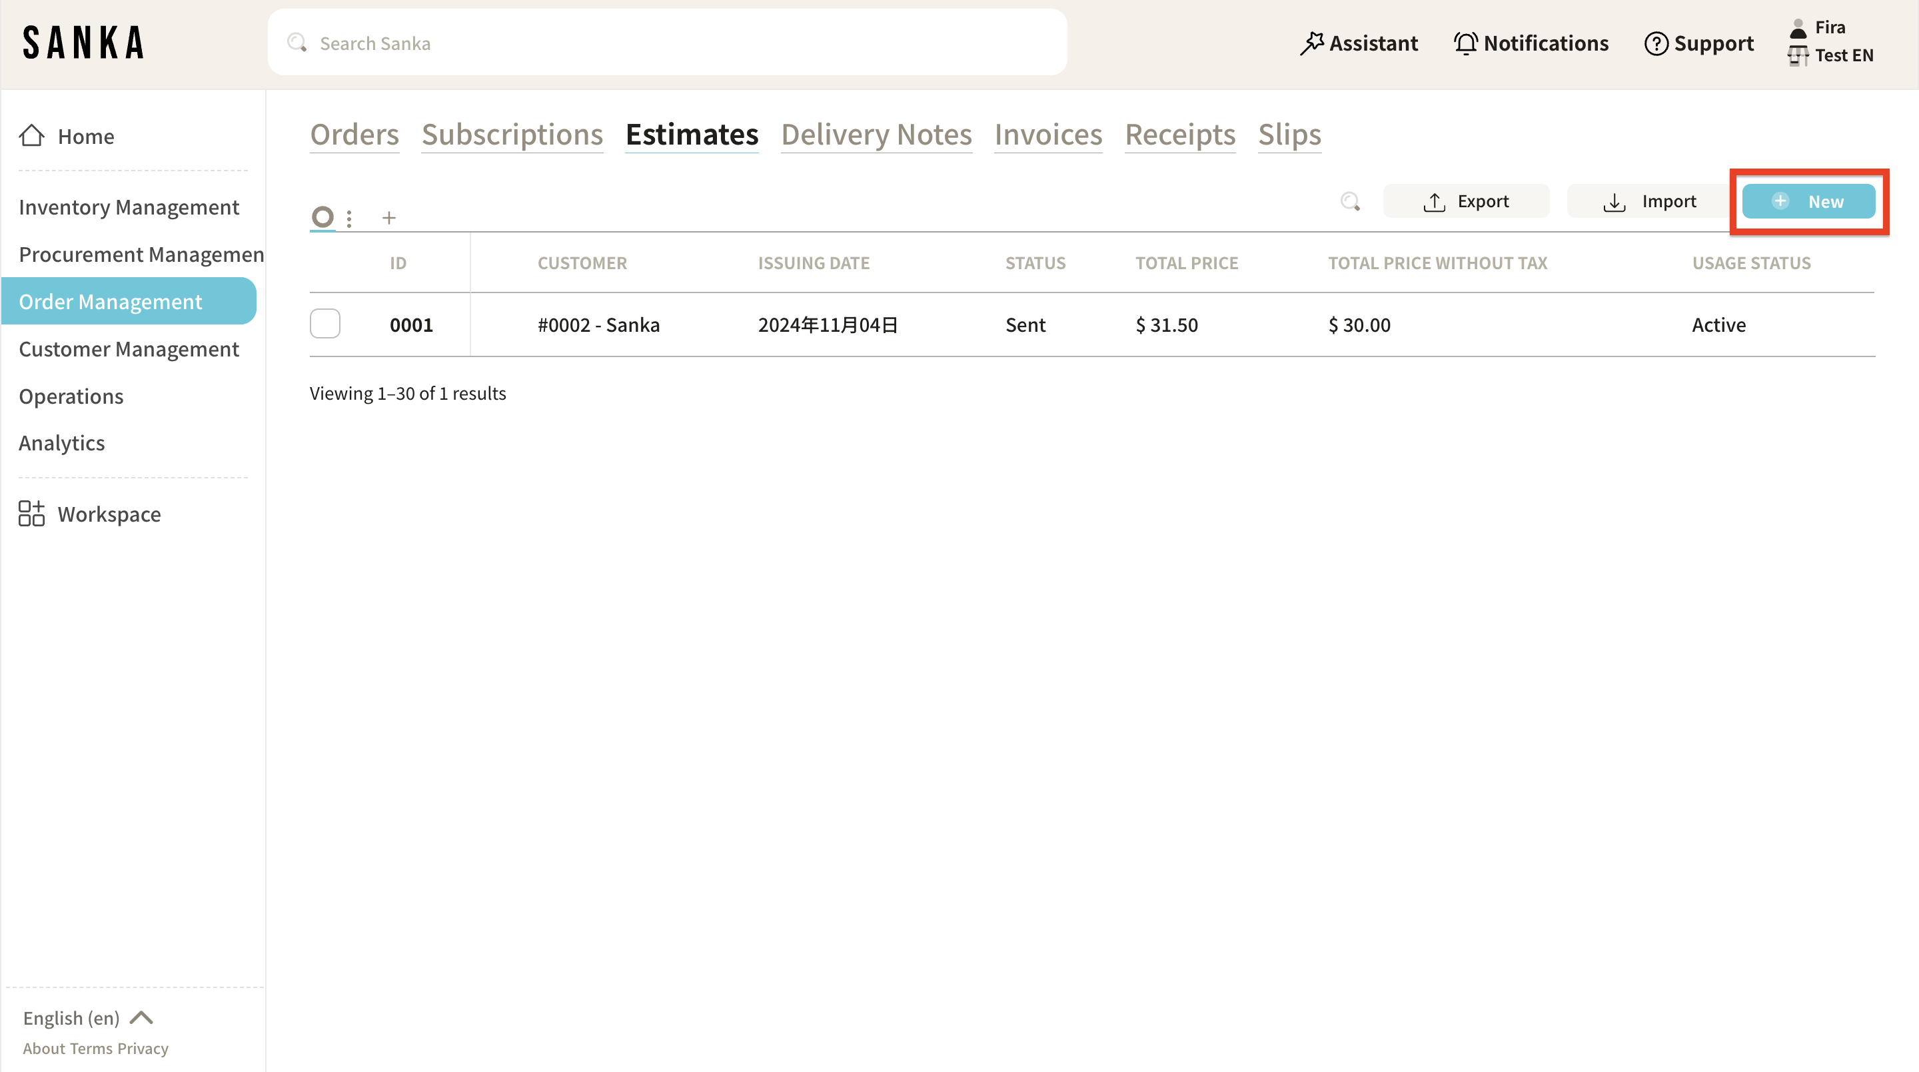Open the Workspace grid icon
The width and height of the screenshot is (1919, 1072).
pos(31,513)
